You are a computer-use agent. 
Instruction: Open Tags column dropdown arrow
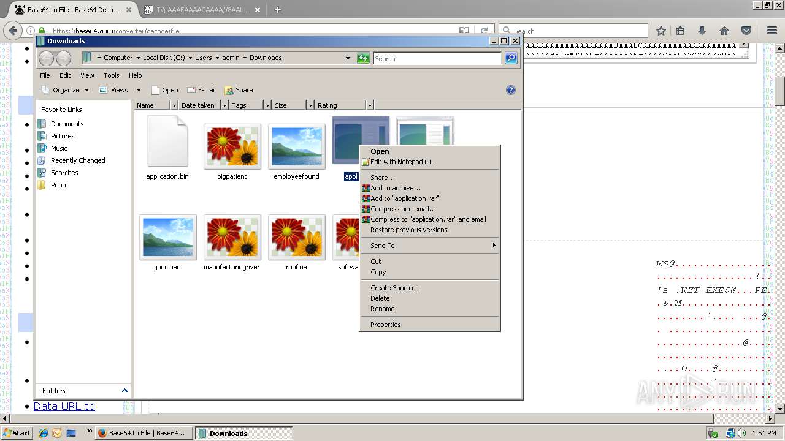click(267, 105)
